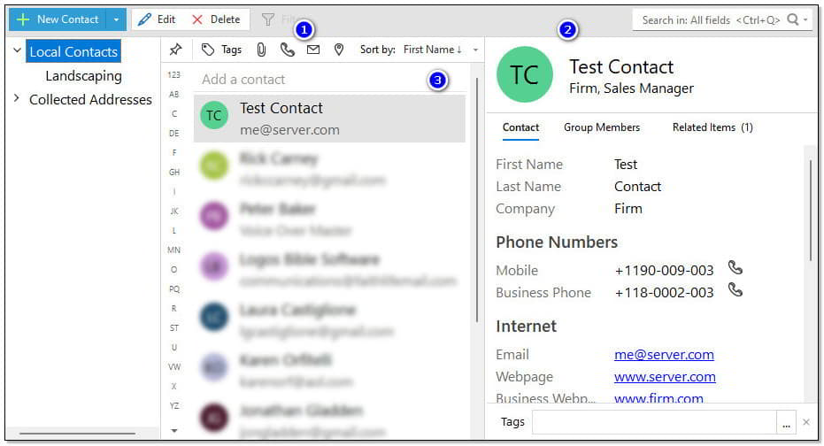Click the envelope email filter icon
The height and width of the screenshot is (446, 824).
coord(312,50)
